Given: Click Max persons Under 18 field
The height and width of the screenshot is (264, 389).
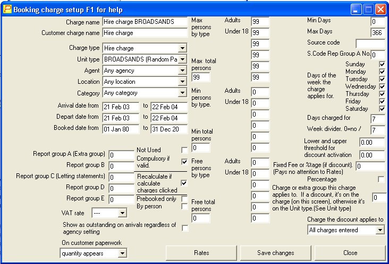Looking at the screenshot, I should point(260,32).
